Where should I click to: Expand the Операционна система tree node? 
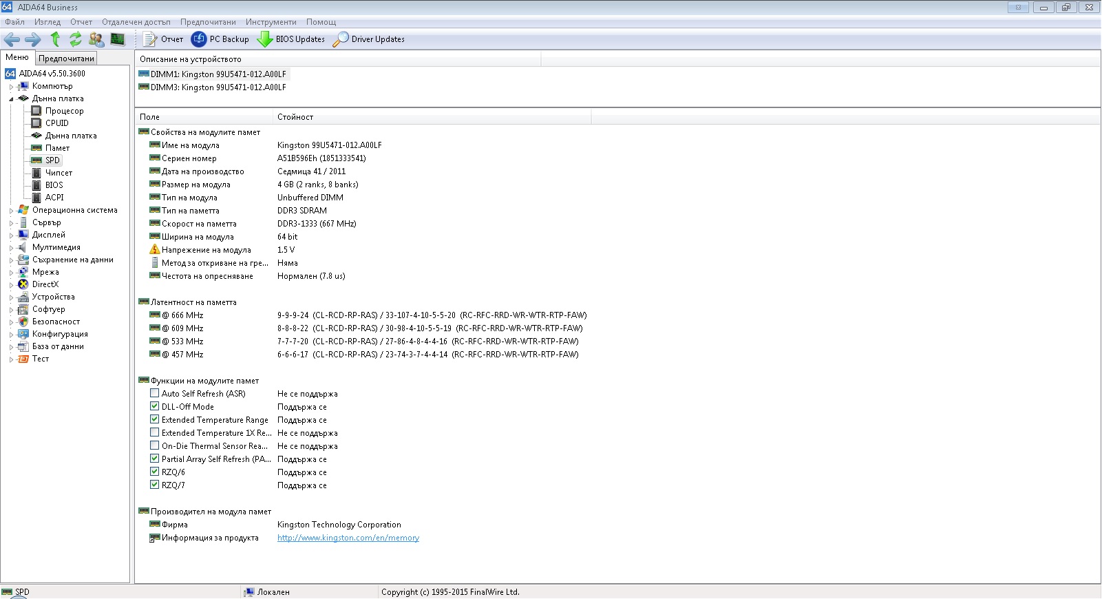(x=11, y=211)
